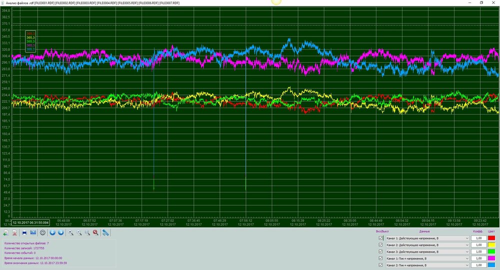The image size is (500, 270).
Task: Click the 09:23:42 time axis label
Action: (480, 220)
